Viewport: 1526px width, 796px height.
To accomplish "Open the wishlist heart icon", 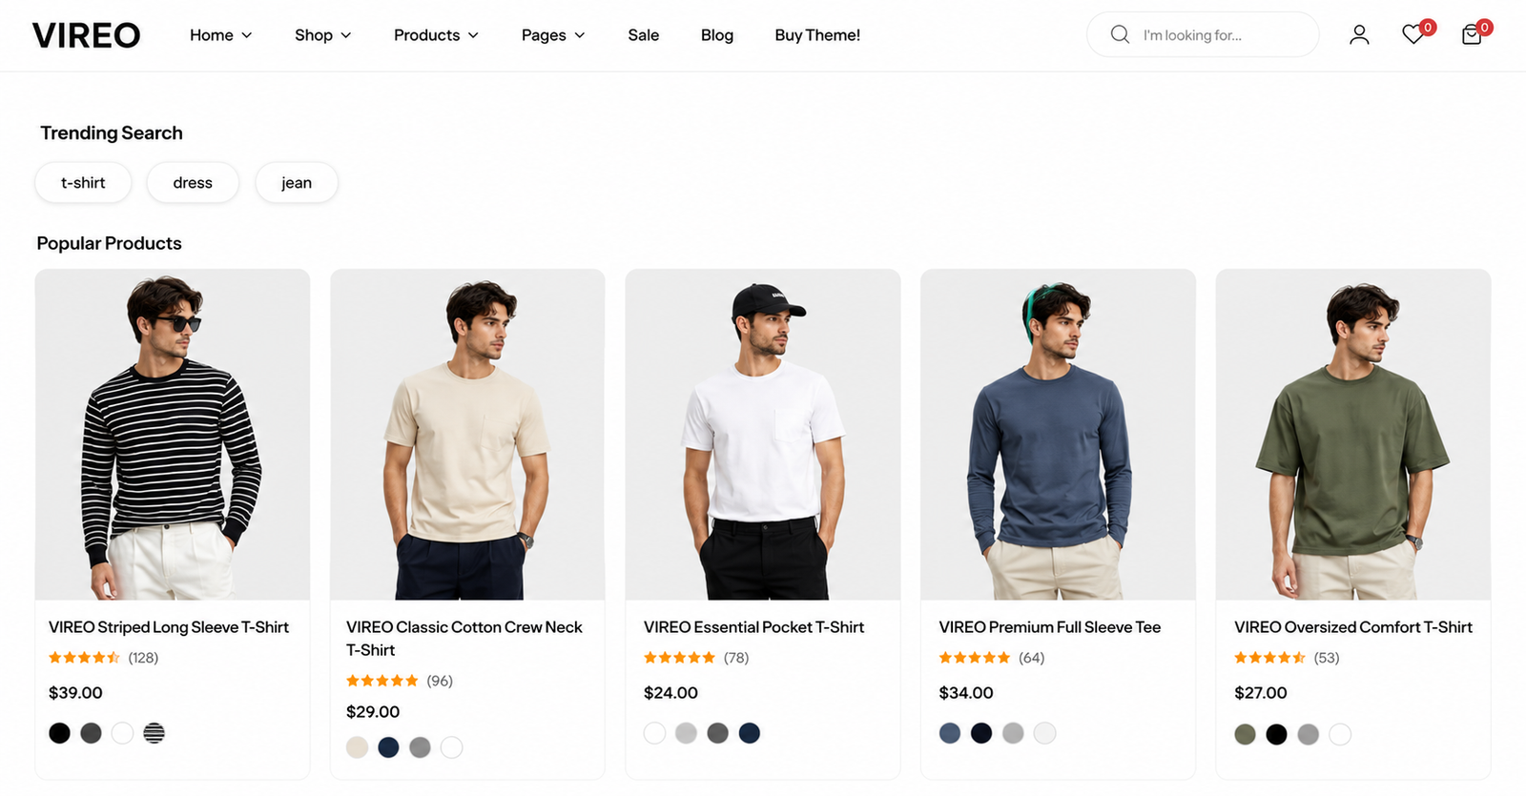I will [x=1413, y=35].
